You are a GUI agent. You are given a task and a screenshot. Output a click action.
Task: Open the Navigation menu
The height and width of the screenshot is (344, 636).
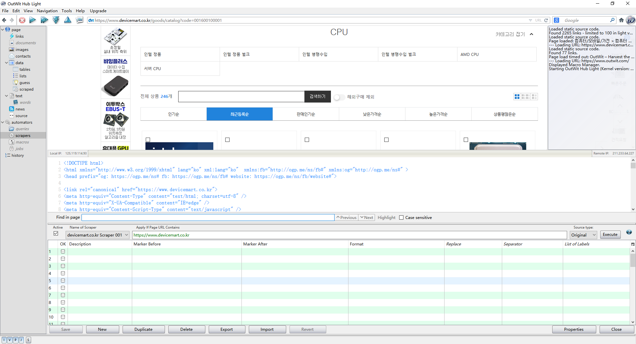(x=47, y=11)
